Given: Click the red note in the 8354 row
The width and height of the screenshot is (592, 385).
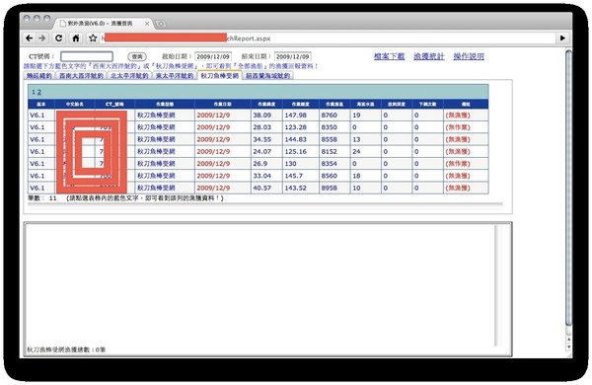Looking at the screenshot, I should point(458,163).
